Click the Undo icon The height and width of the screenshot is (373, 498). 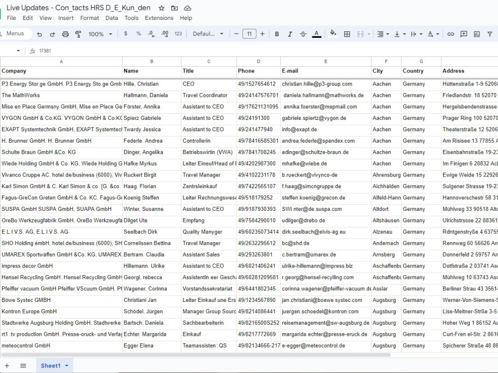pos(39,34)
